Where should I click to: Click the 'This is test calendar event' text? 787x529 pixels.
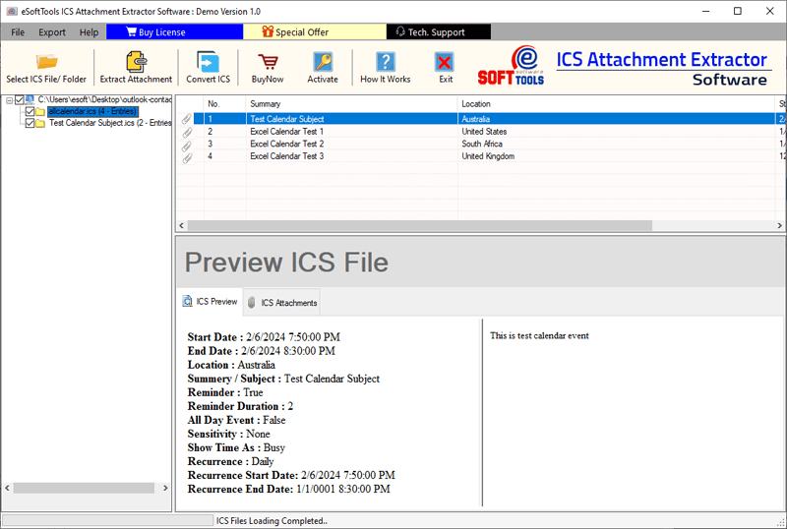539,335
